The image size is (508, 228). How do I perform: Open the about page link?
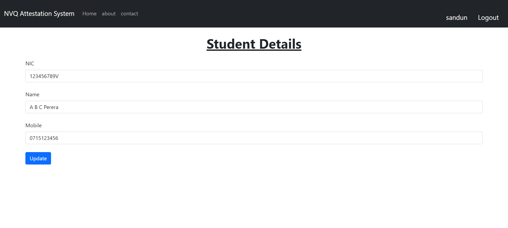pos(109,13)
